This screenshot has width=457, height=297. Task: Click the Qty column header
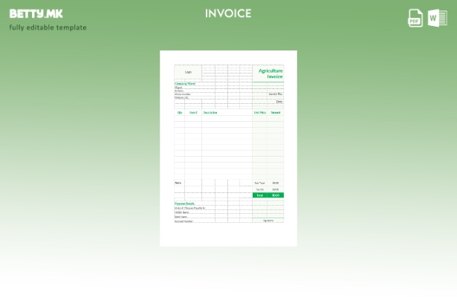click(x=180, y=113)
